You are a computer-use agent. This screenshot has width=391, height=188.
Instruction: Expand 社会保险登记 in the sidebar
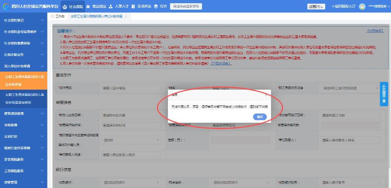(23, 20)
